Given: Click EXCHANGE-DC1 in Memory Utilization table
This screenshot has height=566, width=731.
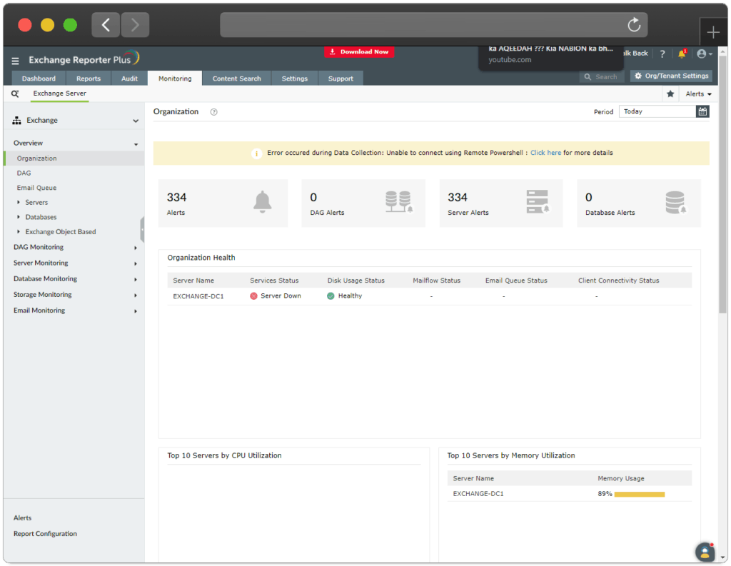Looking at the screenshot, I should (478, 494).
